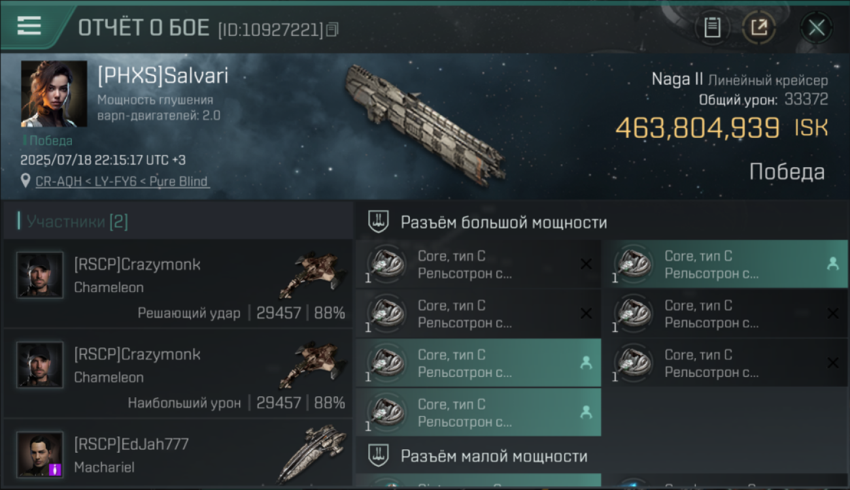
Task: Select highlighted top-right Core тип C railgun
Action: (724, 265)
